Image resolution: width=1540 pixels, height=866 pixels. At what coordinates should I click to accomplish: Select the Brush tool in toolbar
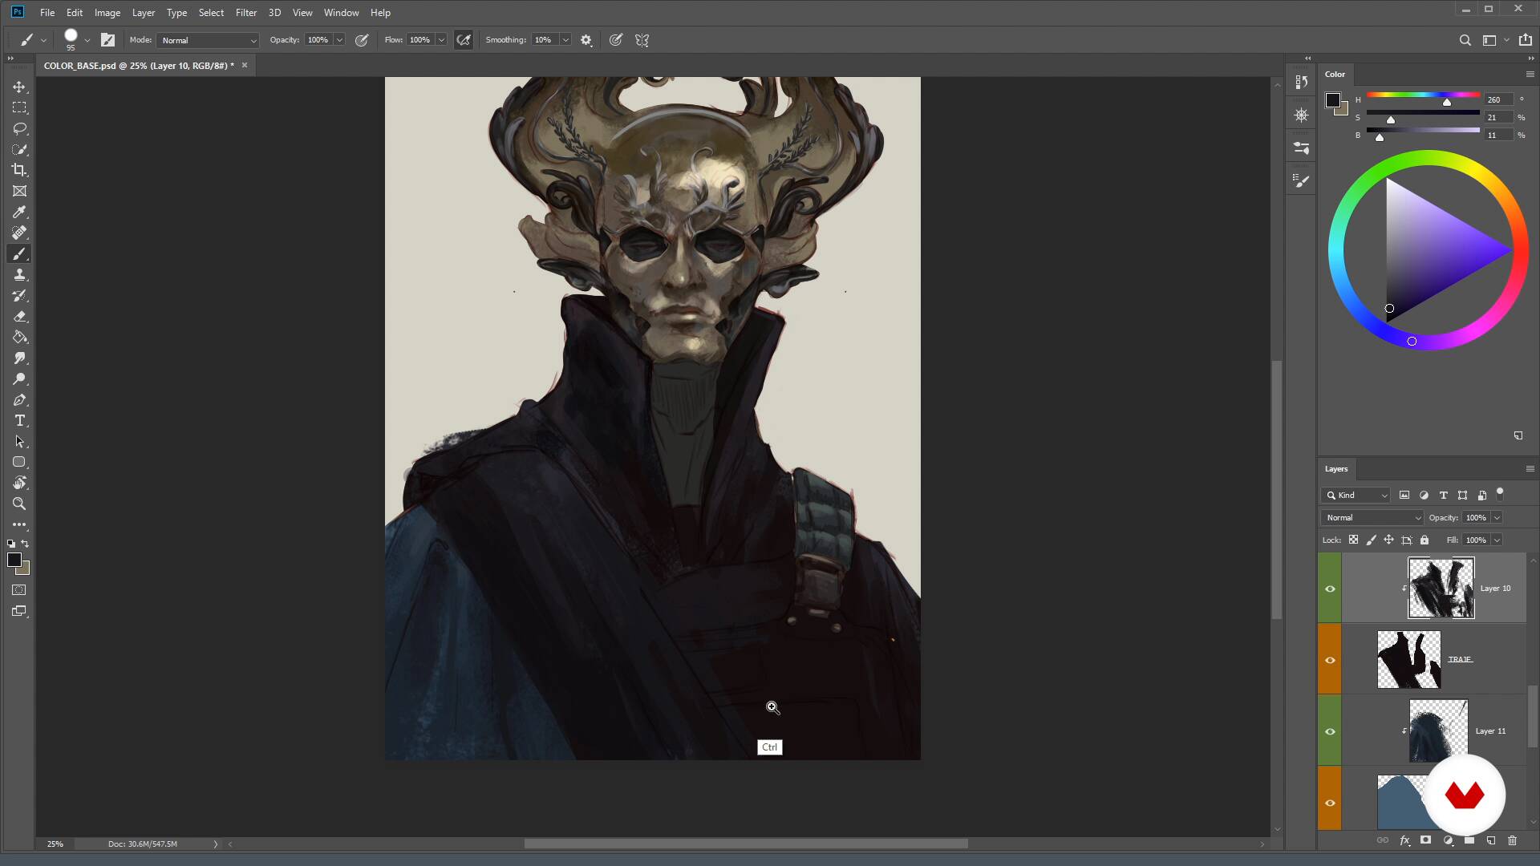pos(19,253)
